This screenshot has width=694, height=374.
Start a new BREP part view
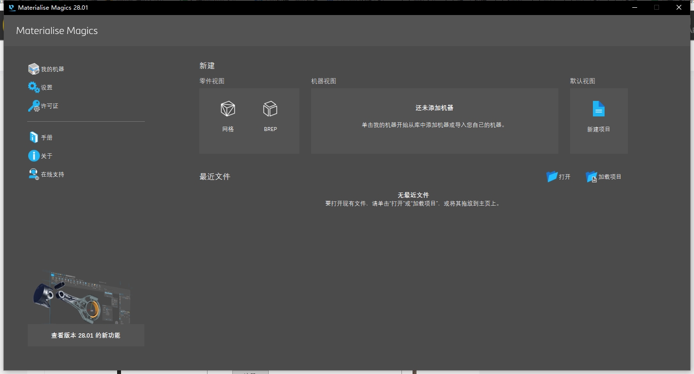[x=270, y=109]
